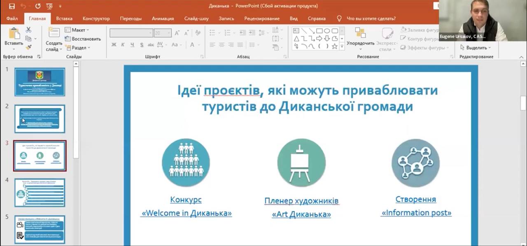This screenshot has width=527, height=246.
Task: Click the Save icon in quick access toolbar
Action: click(12, 6)
